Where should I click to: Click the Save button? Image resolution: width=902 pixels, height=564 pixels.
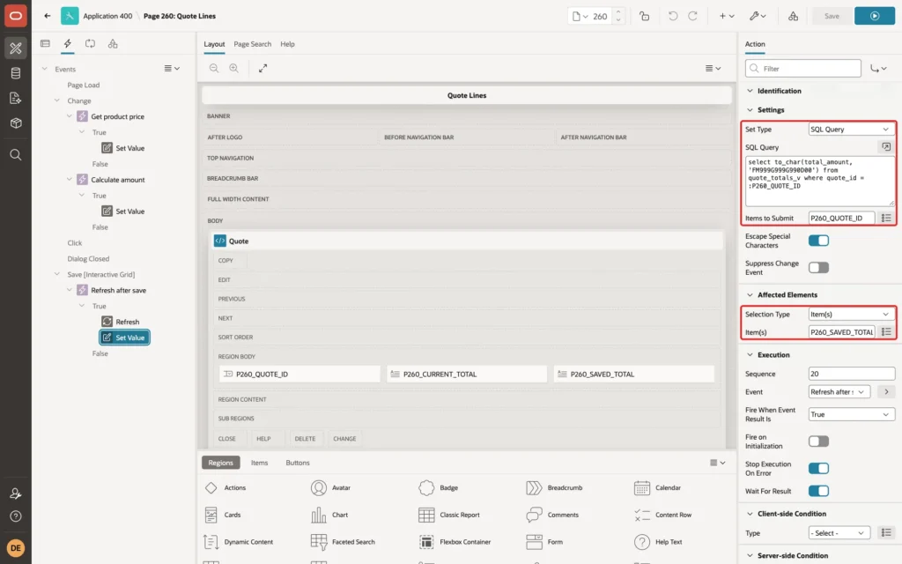pyautogui.click(x=832, y=16)
